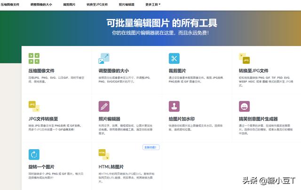This screenshot has height=190, width=301.
Task: Click the convert to JPG icon
Action: click(x=244, y=59)
